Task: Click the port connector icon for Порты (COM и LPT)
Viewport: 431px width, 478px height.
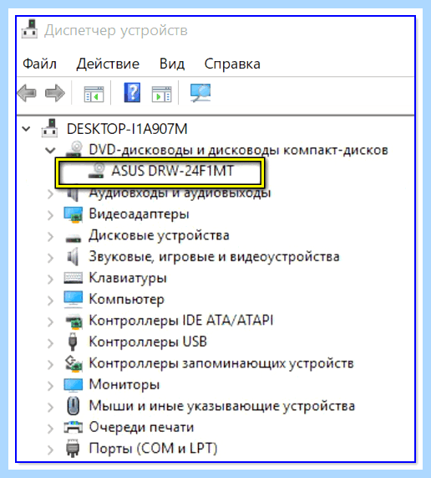Action: [x=73, y=449]
